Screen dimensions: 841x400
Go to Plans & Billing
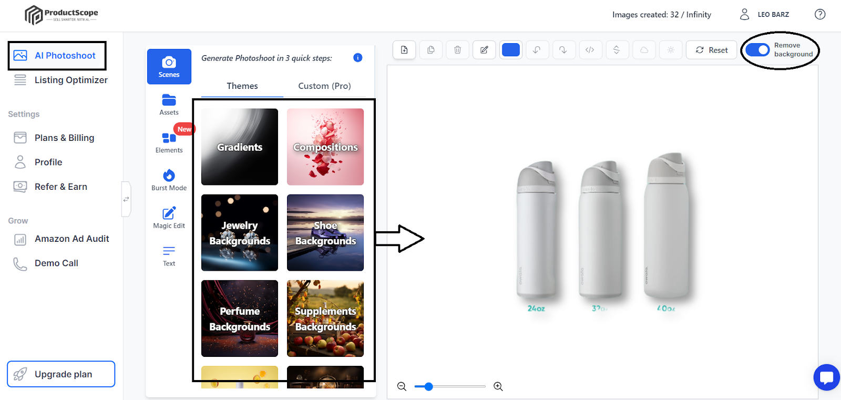pyautogui.click(x=55, y=138)
